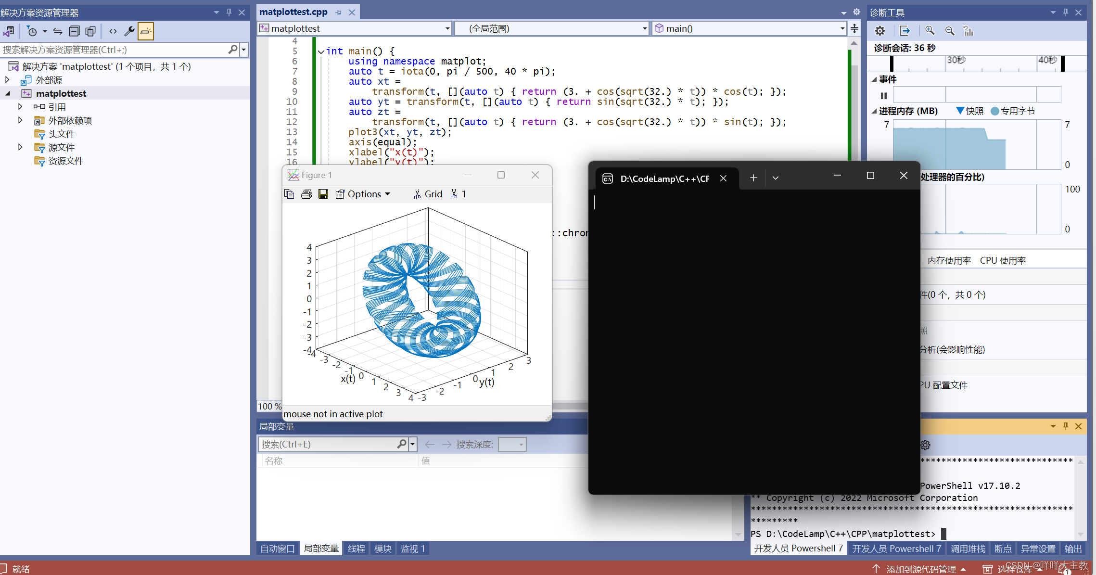Click the 30秒 mark on diagnostics timeline
The height and width of the screenshot is (575, 1096).
[x=956, y=60]
